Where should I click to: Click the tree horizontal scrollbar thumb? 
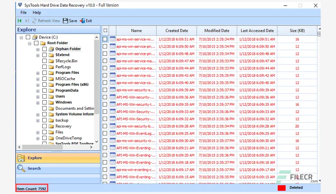click(42, 147)
